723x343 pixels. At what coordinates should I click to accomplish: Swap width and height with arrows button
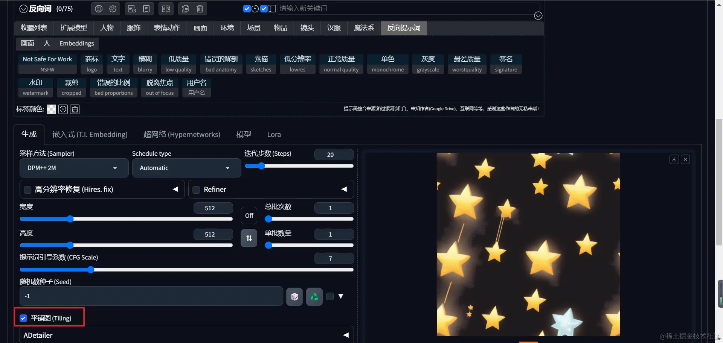pos(249,238)
